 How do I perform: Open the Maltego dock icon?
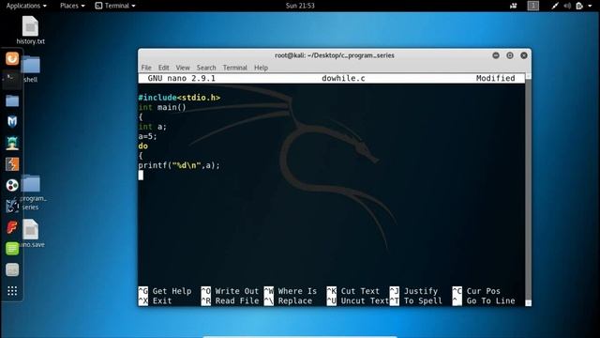[x=12, y=185]
